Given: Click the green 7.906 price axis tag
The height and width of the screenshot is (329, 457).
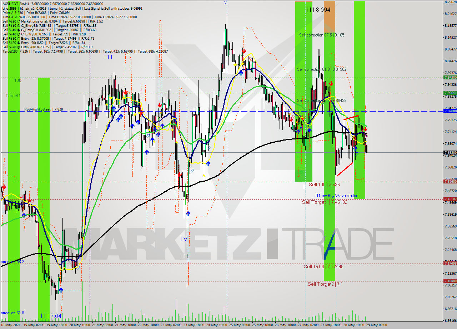Looking at the screenshot, I should 450,93.
